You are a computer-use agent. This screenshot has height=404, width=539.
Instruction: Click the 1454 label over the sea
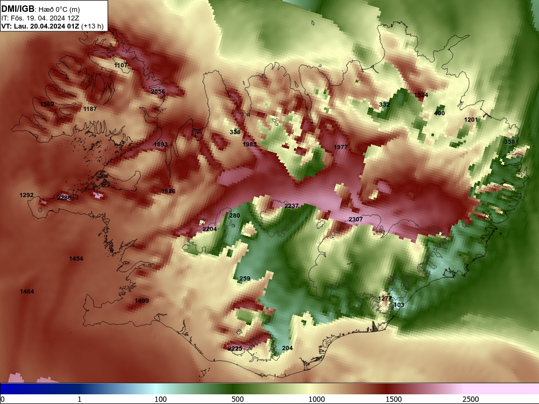(x=76, y=259)
